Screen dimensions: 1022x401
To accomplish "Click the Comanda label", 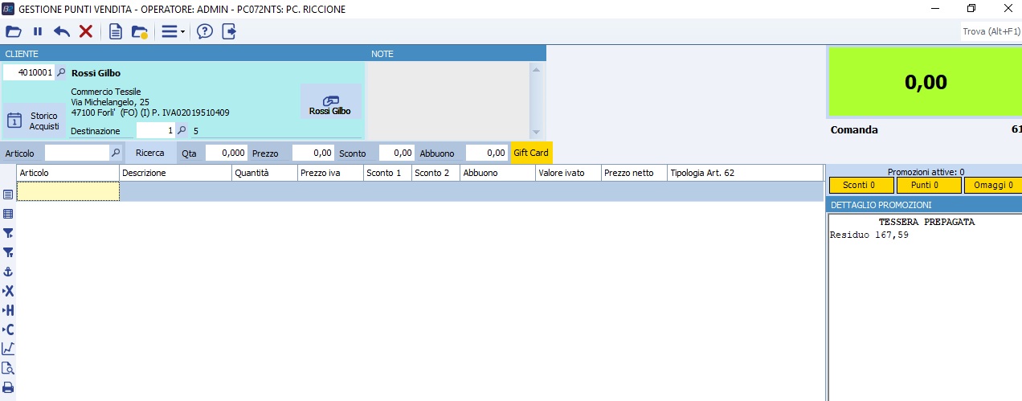I will 854,129.
